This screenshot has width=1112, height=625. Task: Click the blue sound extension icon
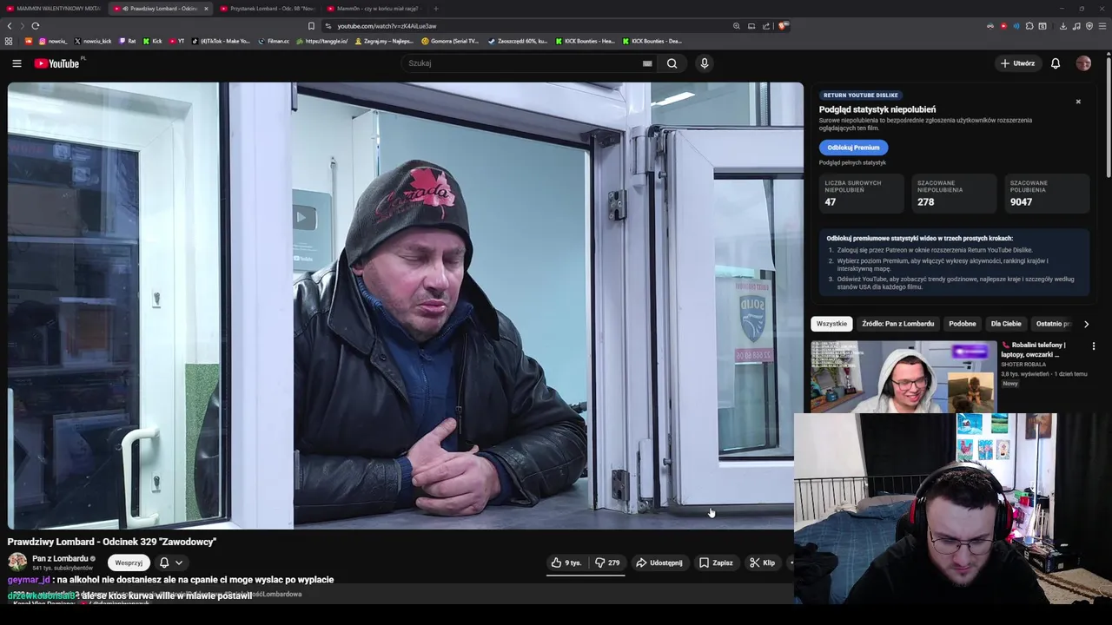[1016, 26]
